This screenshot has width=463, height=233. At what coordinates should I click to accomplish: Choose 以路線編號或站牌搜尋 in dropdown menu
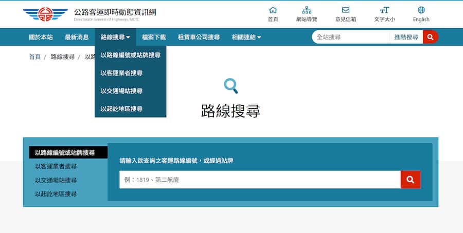pyautogui.click(x=131, y=55)
